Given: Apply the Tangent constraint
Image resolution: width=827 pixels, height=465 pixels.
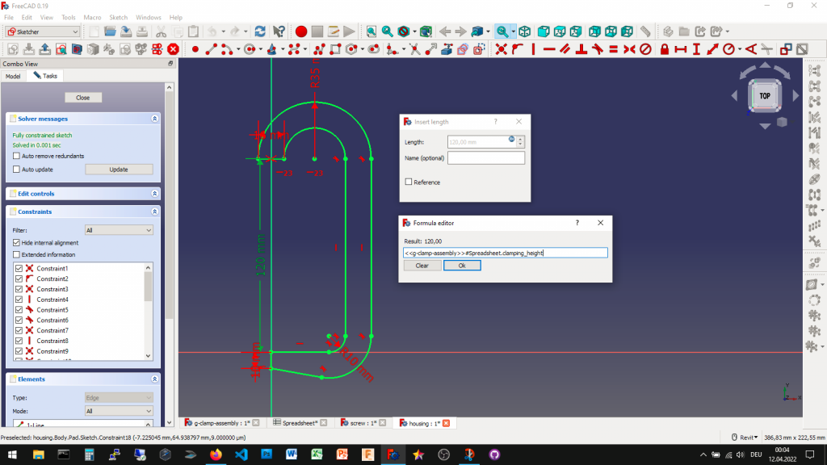Looking at the screenshot, I should click(x=598, y=49).
